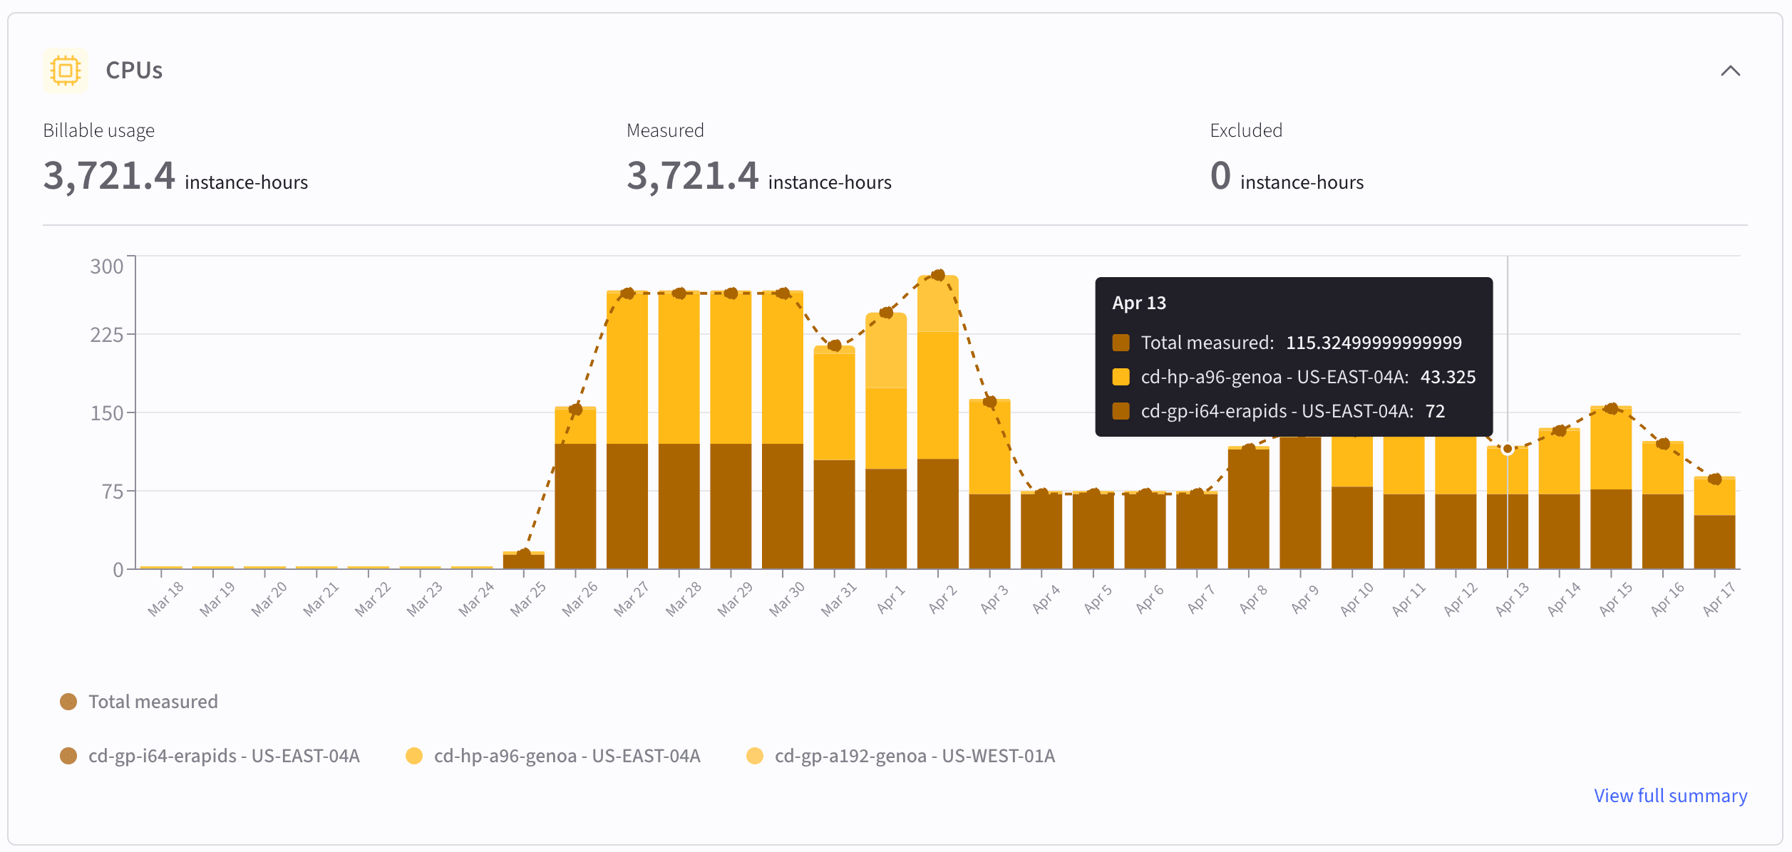Click the Mar 18 axis label
Viewport: 1792px width, 852px height.
point(165,599)
